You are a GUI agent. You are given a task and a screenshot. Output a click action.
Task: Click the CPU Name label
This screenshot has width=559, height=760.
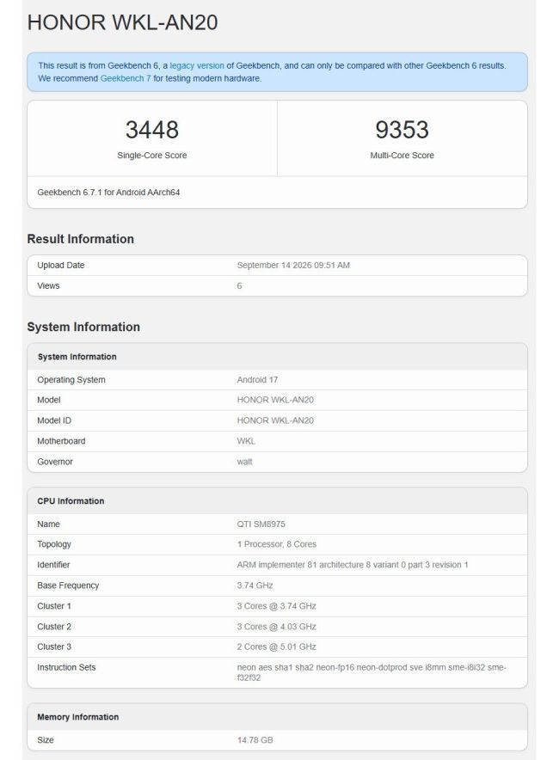tap(48, 524)
